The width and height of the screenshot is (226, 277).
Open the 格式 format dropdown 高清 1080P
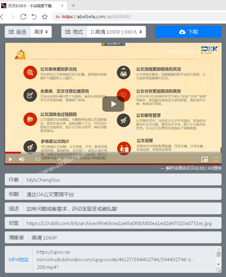[116, 32]
